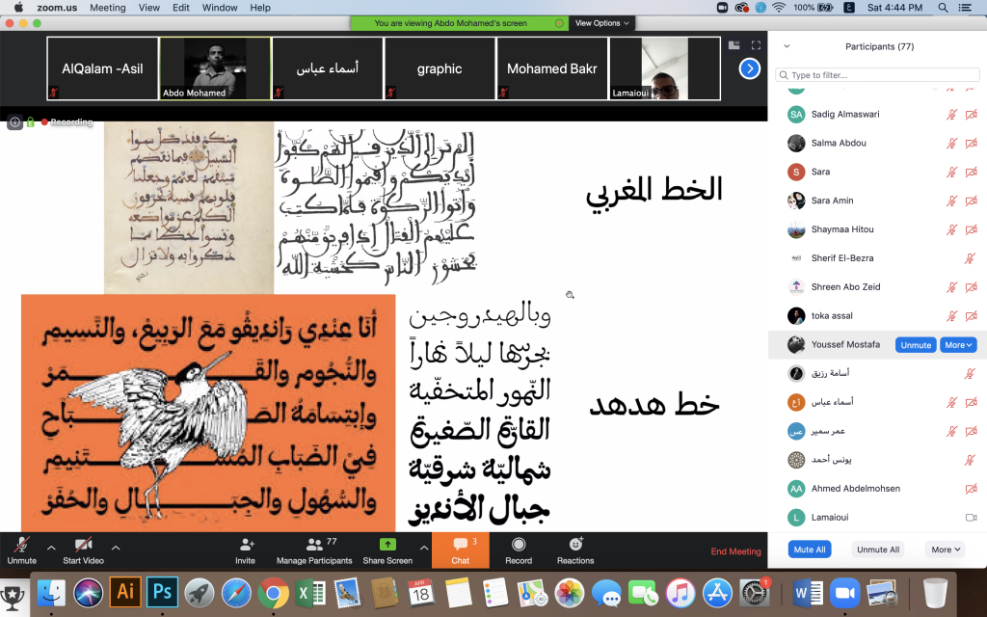The width and height of the screenshot is (987, 617).
Task: Open View Options dropdown
Action: tap(601, 23)
